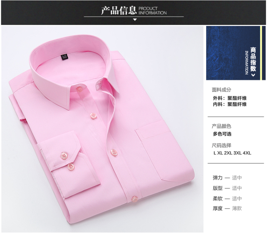Click the 多色可选 color text
This screenshot has width=267, height=243.
222,134
